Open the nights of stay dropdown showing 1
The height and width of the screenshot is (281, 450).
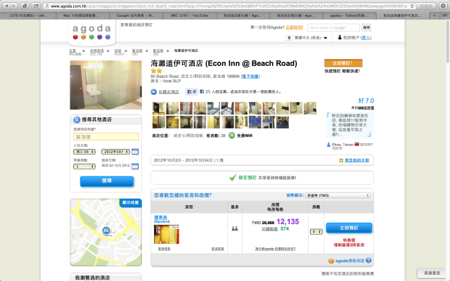click(84, 166)
